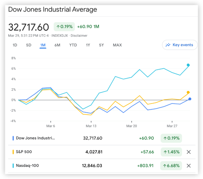The image size is (203, 179).
Task: Click the Nasdaq-100 line endpoint dot
Action: (x=188, y=65)
